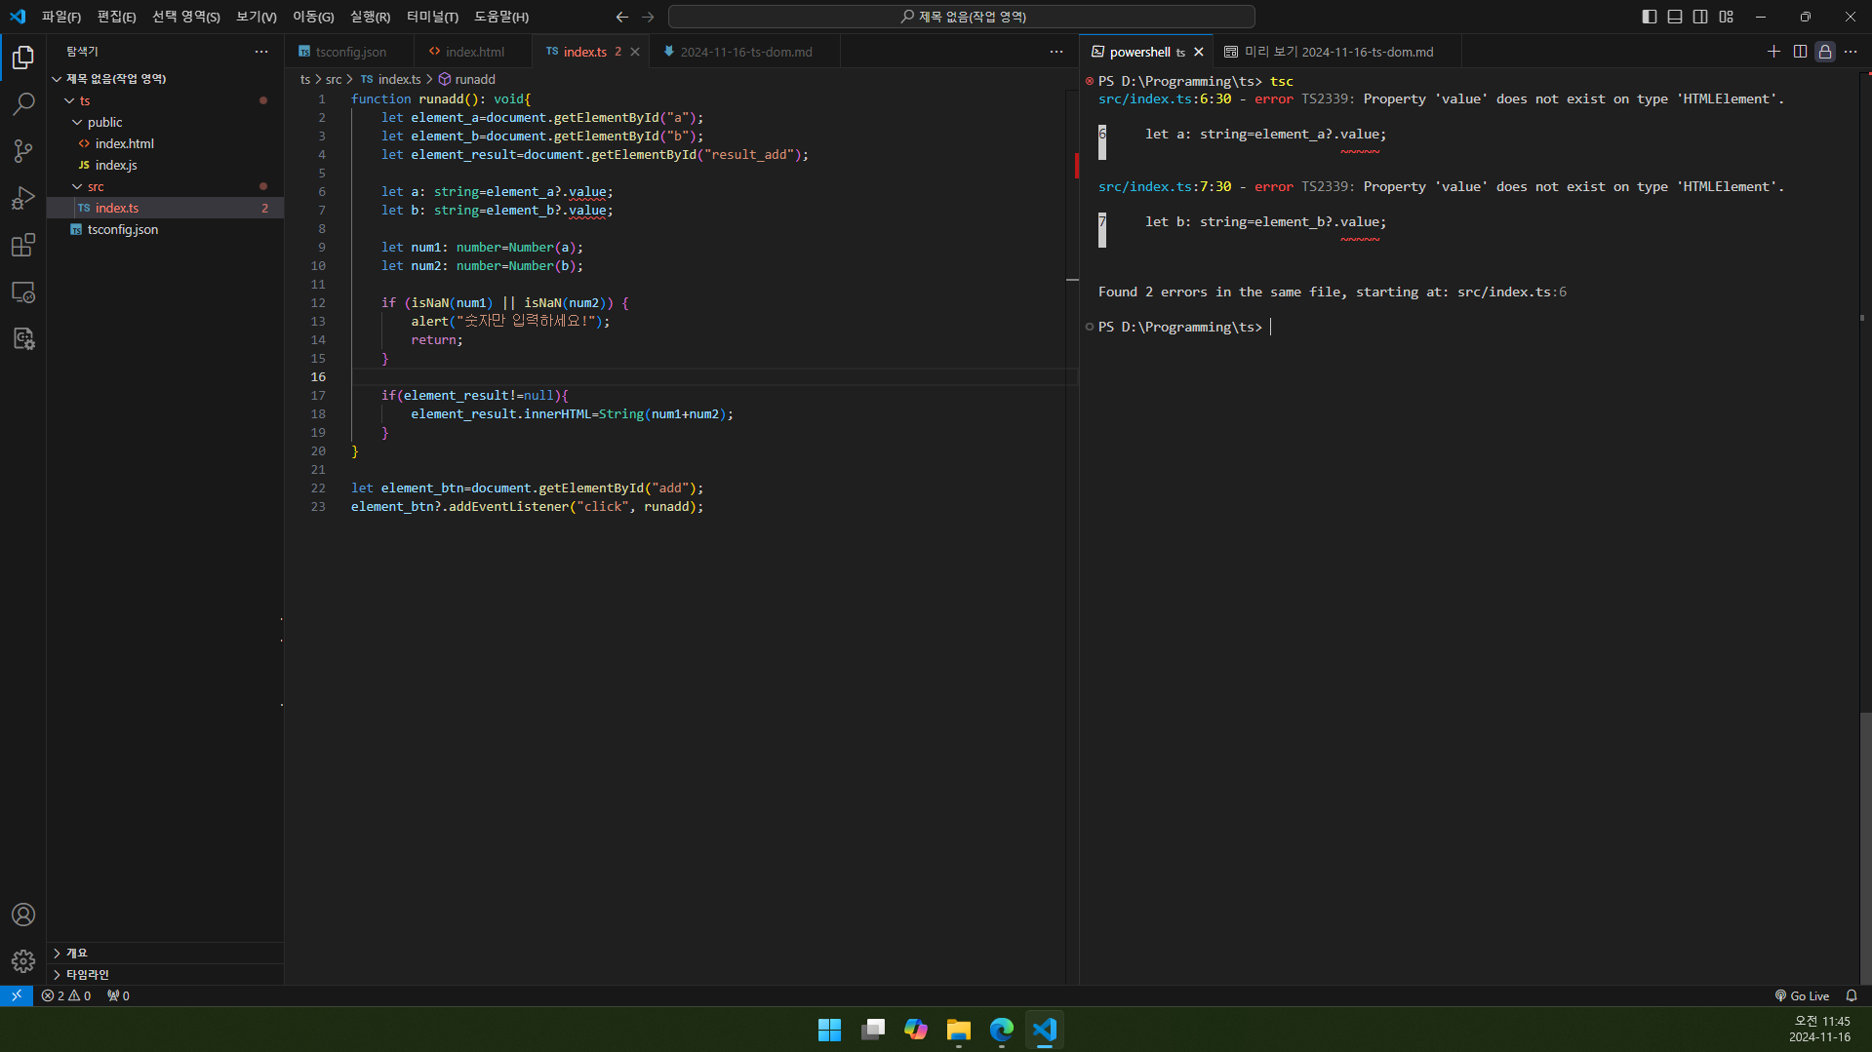The width and height of the screenshot is (1872, 1052).
Task: Go forward in navigation history
Action: click(x=648, y=17)
